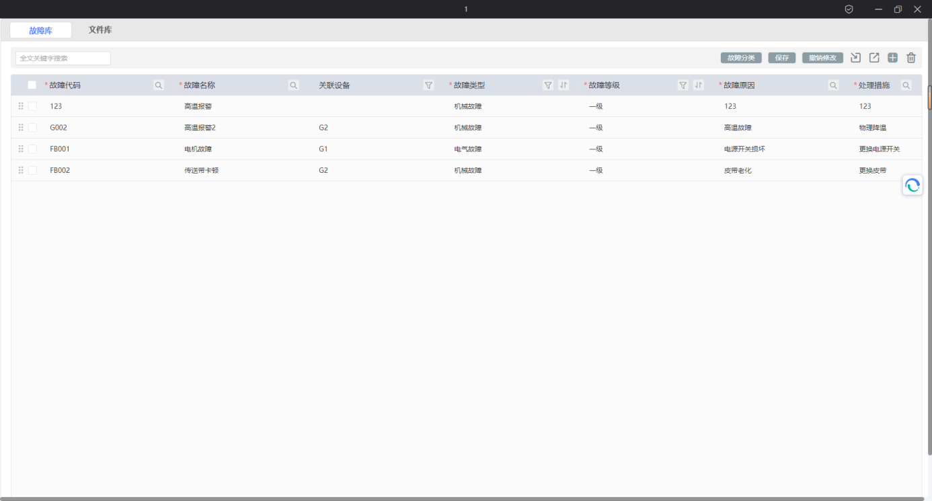Add a new fault record with plus icon
Viewport: 932px width, 501px height.
892,58
